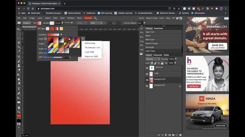Expand the stroke width arrow
This screenshot has height=137, width=245.
coord(62,23)
